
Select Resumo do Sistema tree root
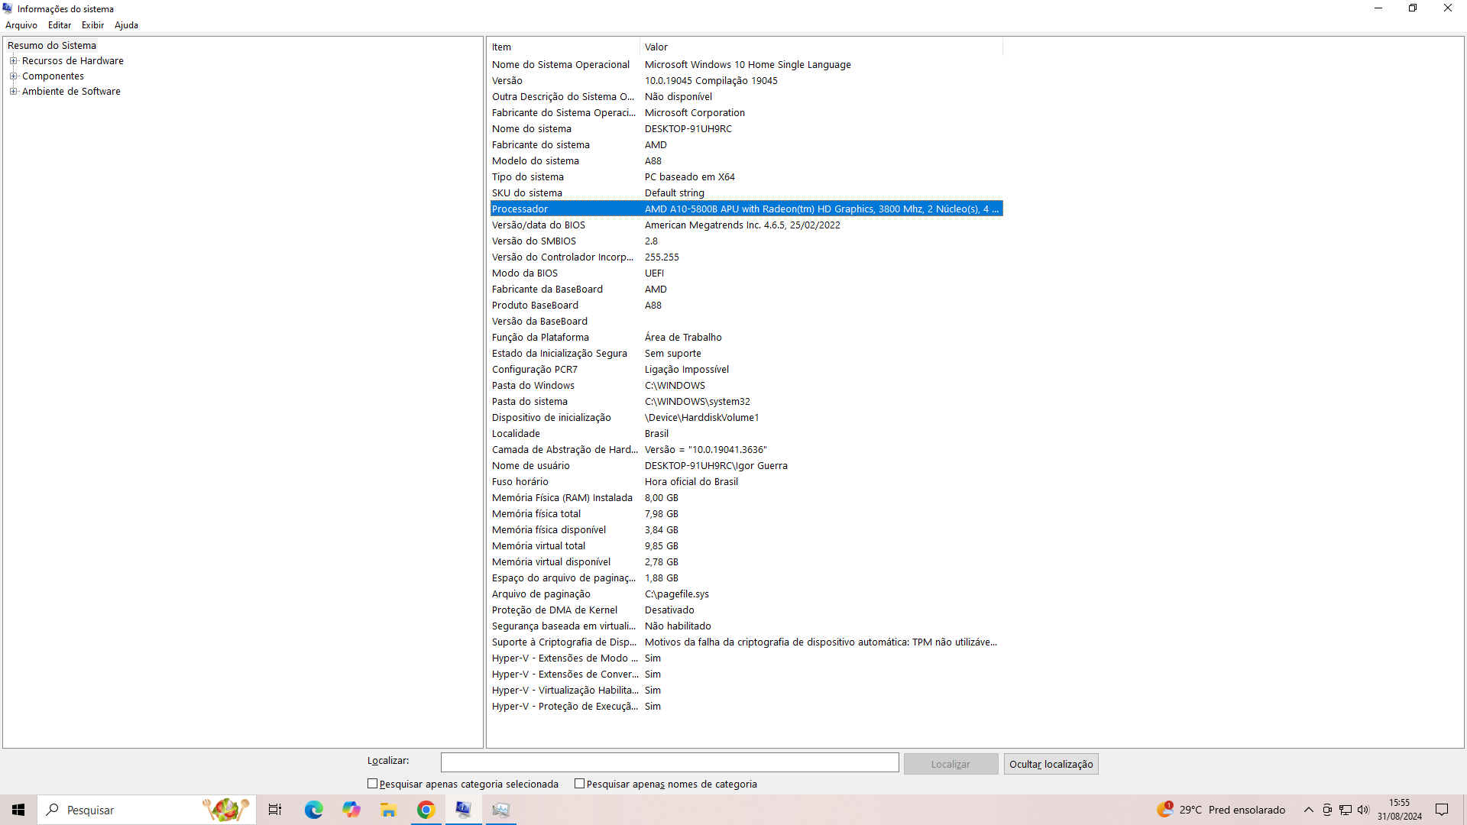(x=52, y=46)
